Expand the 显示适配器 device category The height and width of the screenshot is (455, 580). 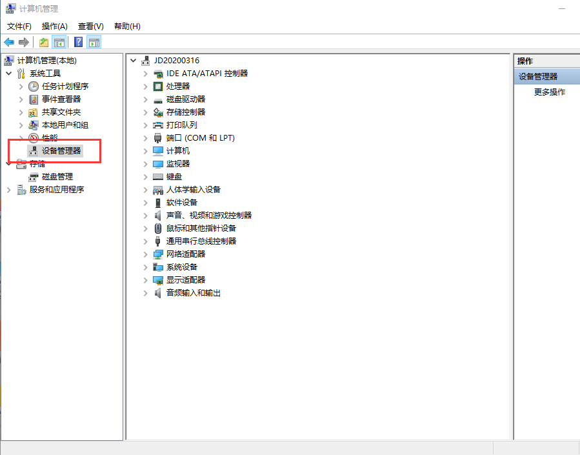[146, 280]
